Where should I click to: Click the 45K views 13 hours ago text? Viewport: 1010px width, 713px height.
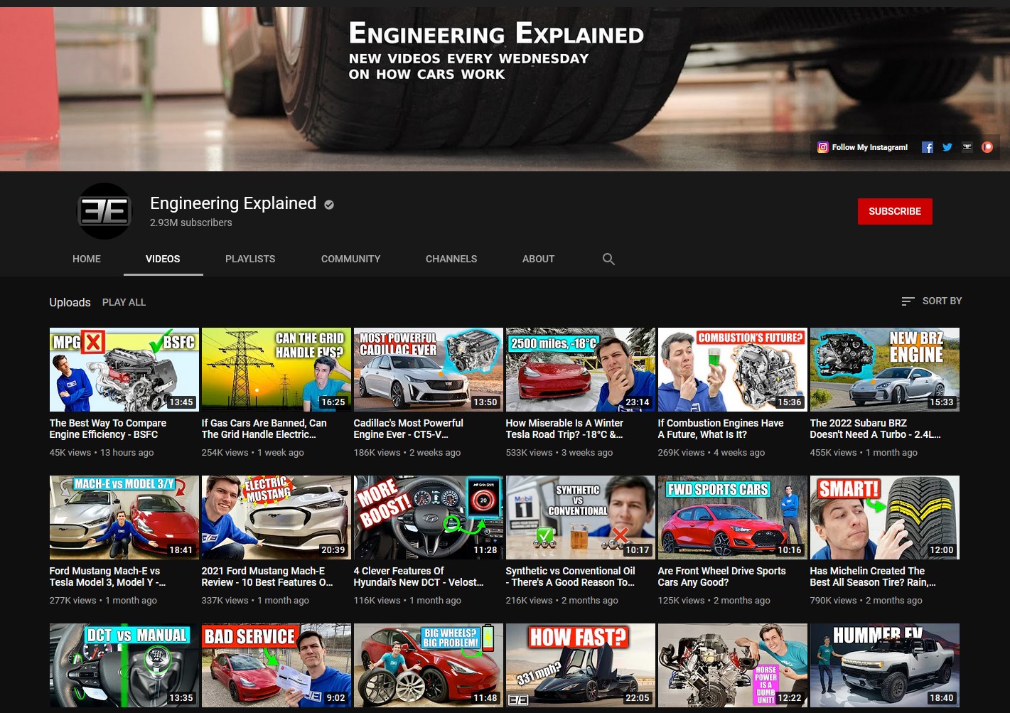tap(102, 453)
